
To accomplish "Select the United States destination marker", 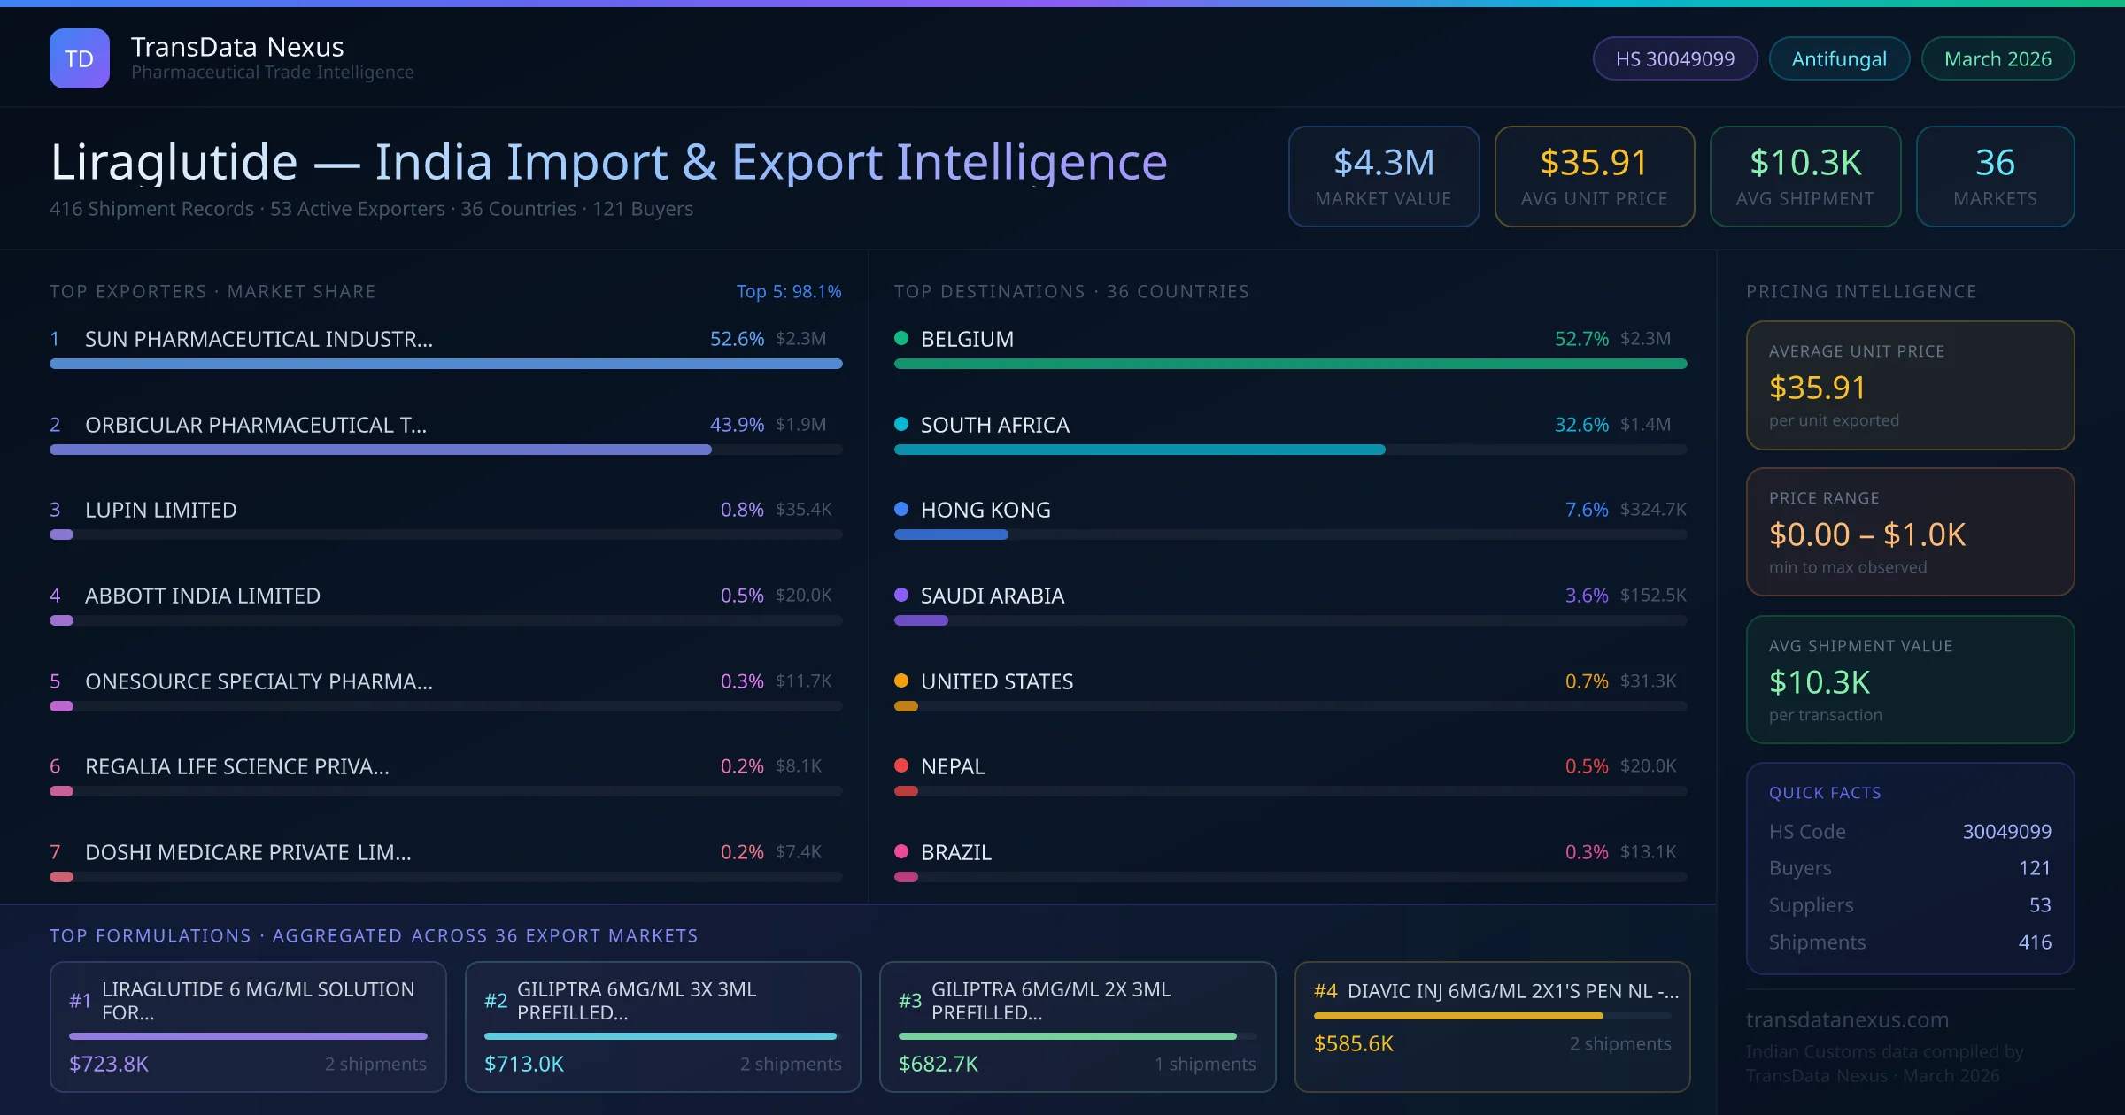I will (x=901, y=681).
